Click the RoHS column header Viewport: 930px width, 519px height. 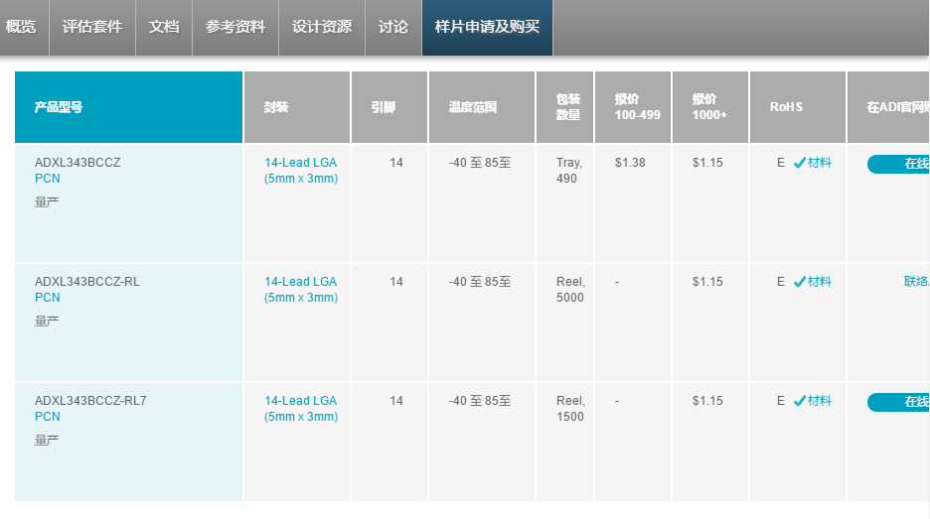coord(798,107)
